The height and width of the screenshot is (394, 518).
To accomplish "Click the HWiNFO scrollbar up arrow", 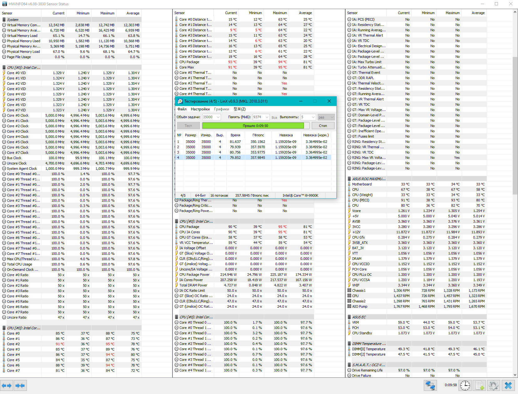I will point(515,12).
